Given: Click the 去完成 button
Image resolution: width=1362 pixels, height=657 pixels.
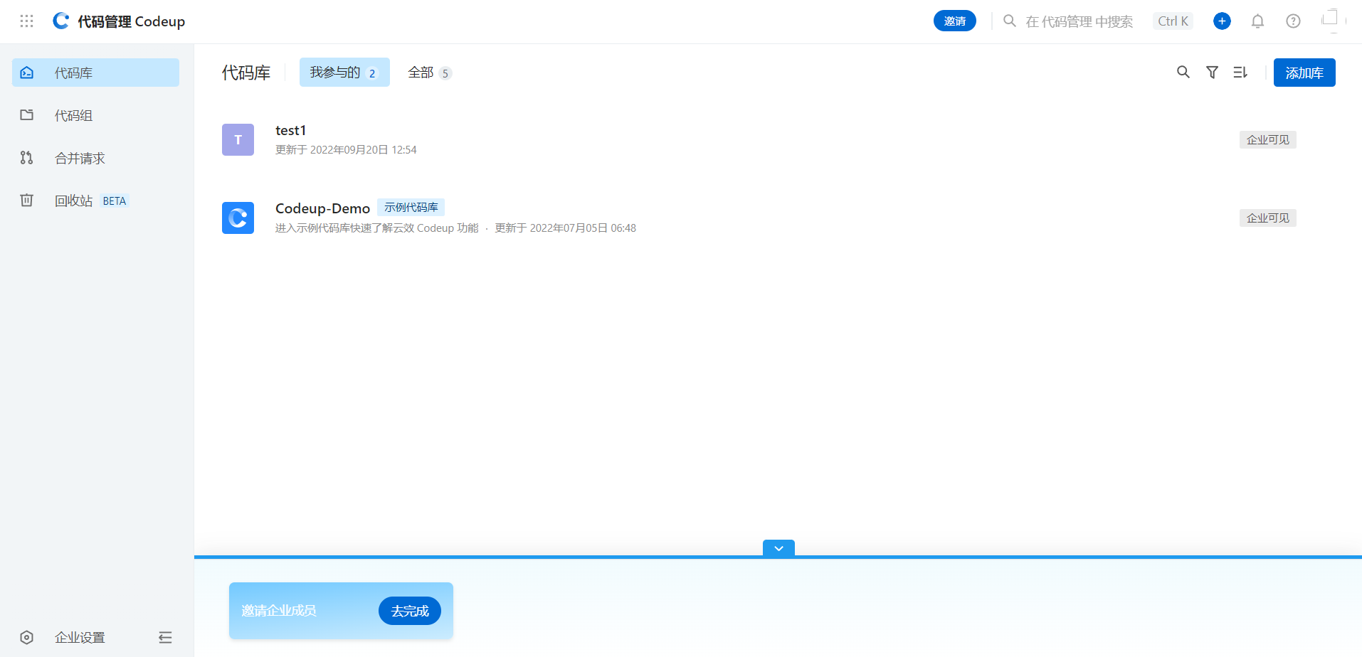Looking at the screenshot, I should point(410,611).
